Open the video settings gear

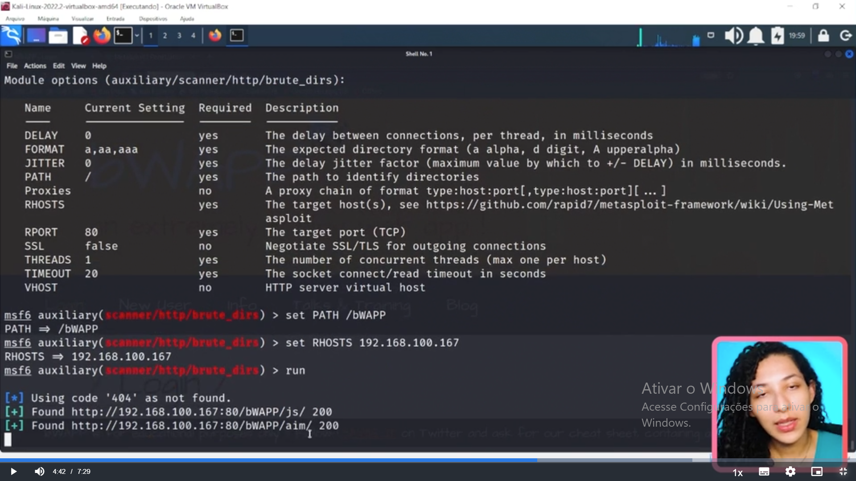(790, 472)
